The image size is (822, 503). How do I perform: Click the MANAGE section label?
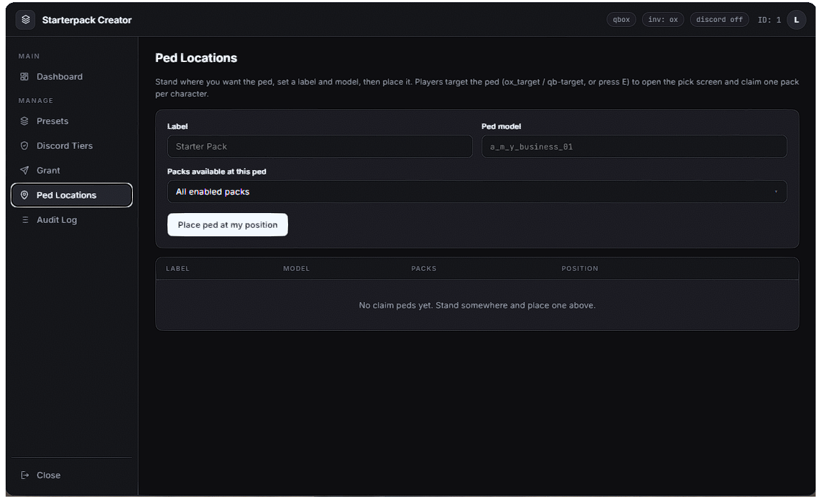pyautogui.click(x=35, y=101)
